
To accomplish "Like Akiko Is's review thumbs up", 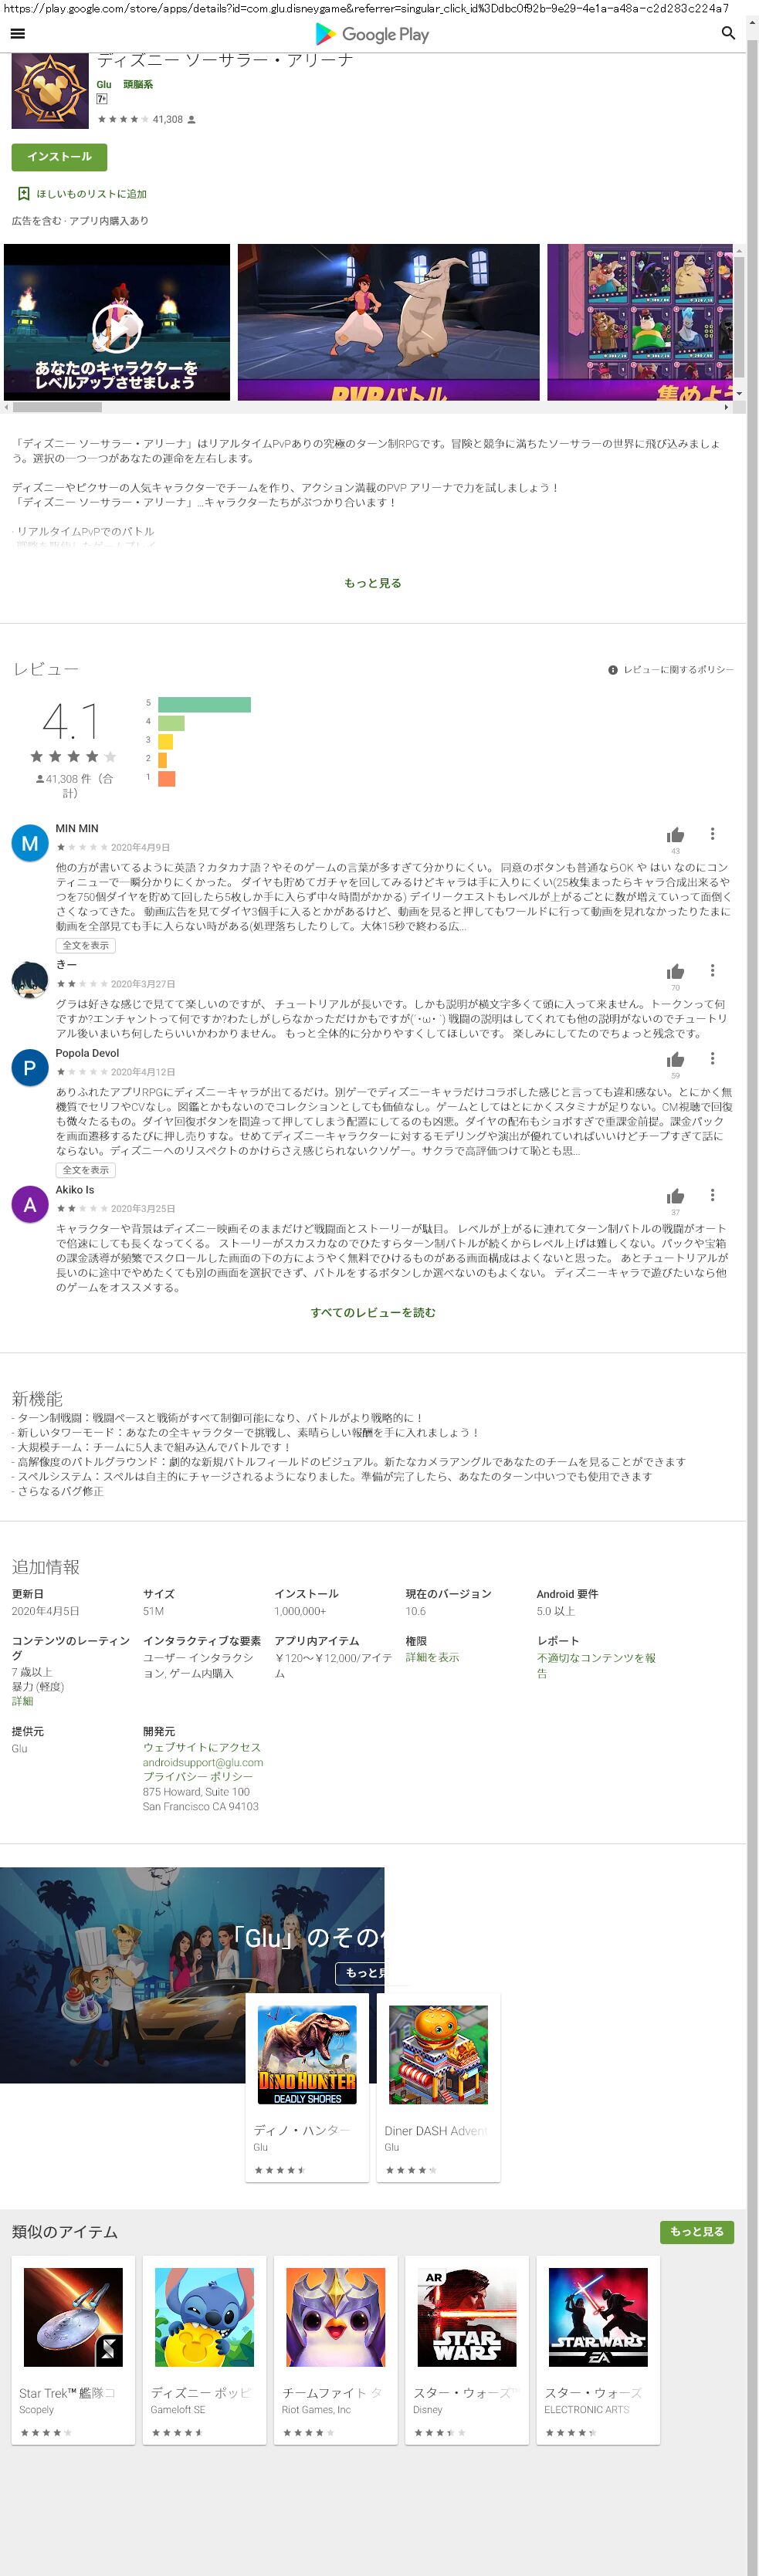I will (676, 1196).
